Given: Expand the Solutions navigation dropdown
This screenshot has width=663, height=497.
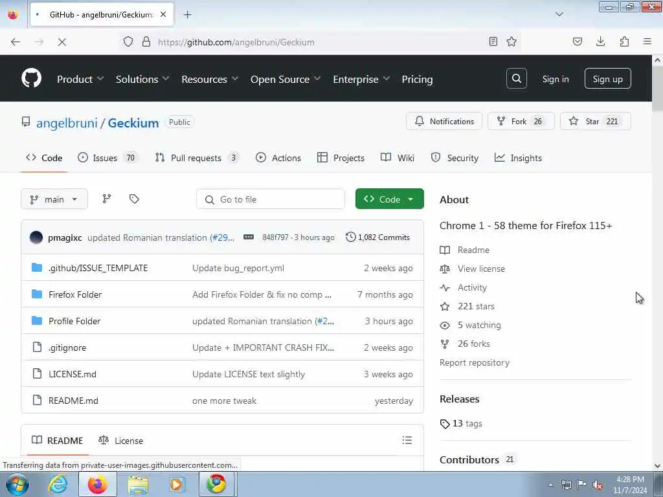Looking at the screenshot, I should coord(142,79).
